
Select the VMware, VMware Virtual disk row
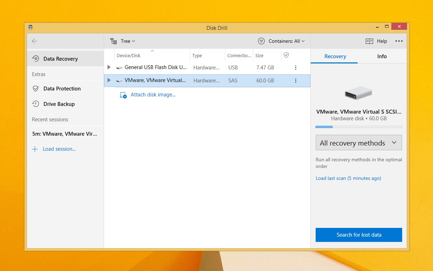coord(207,81)
